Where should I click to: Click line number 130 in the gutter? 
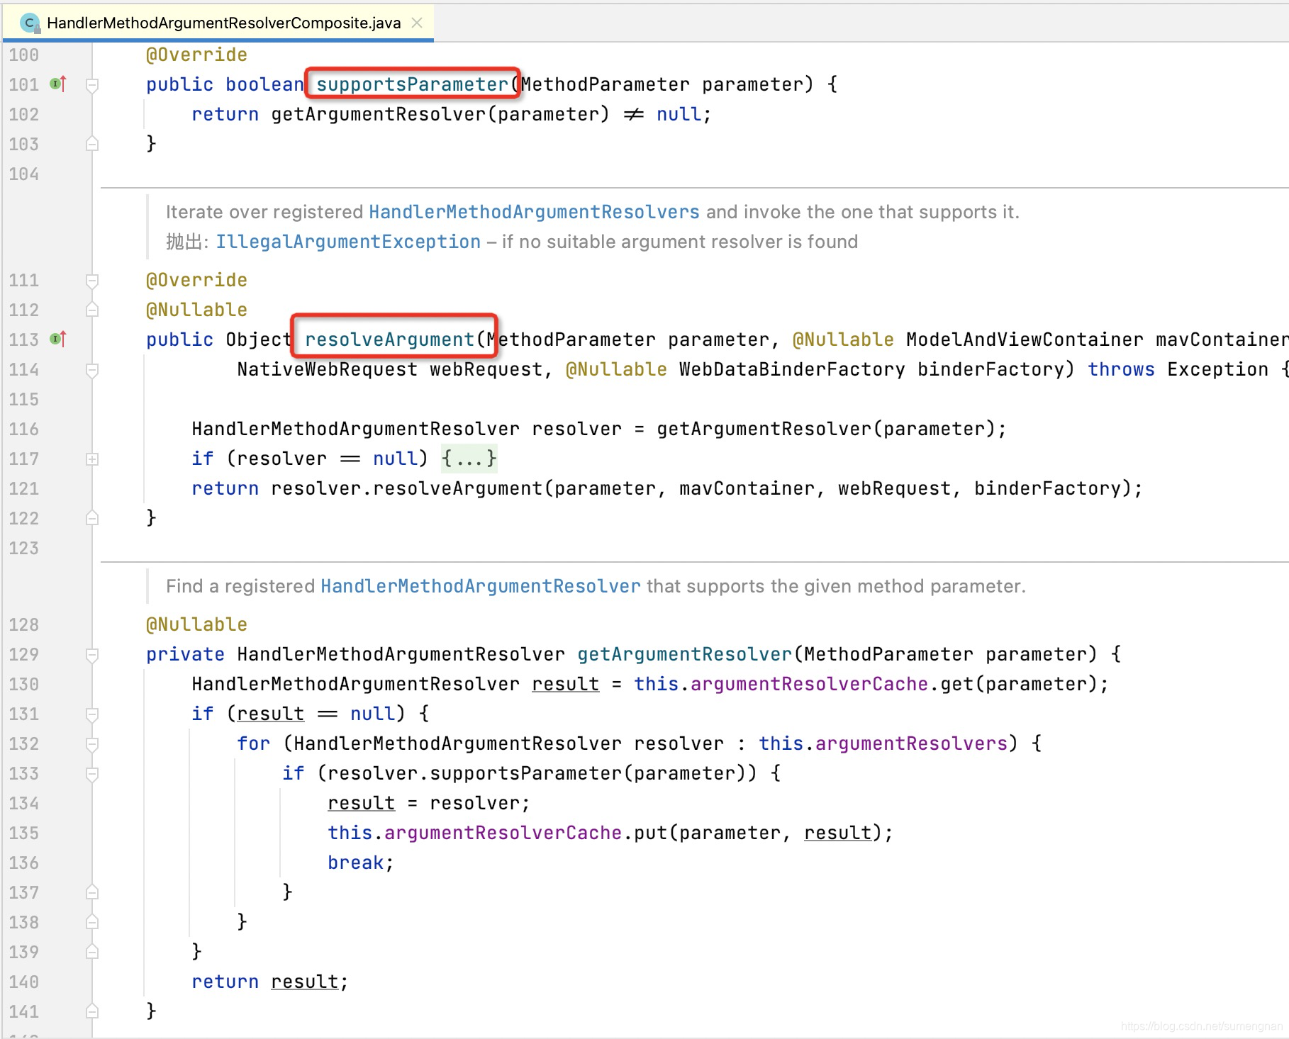pyautogui.click(x=23, y=684)
